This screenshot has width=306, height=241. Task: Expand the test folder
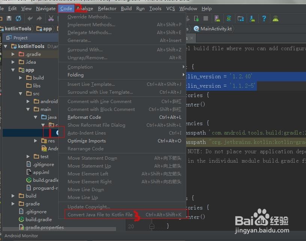coord(28,156)
